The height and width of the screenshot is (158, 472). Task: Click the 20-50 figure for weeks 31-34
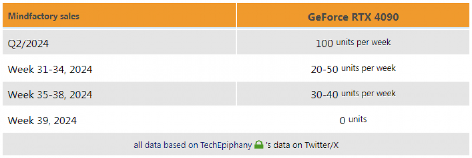(324, 69)
